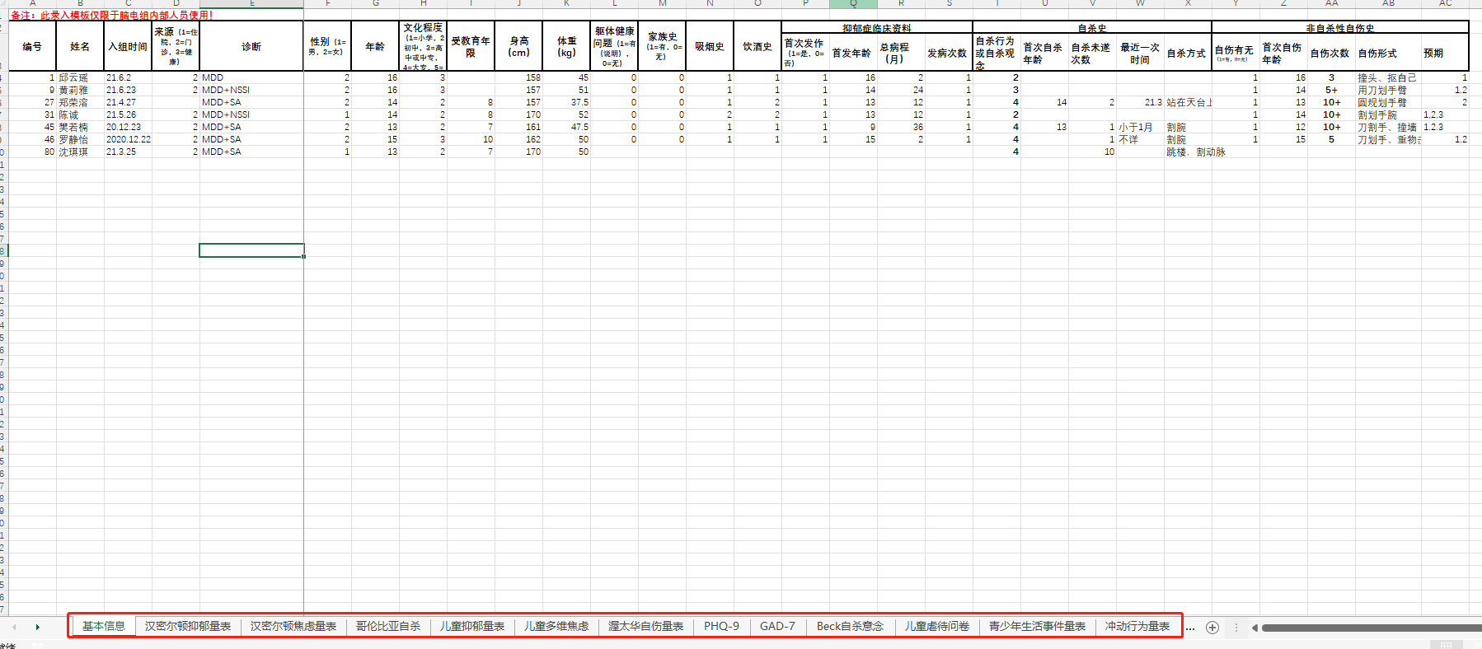
Task: Click the 小于1月 cell
Action: pyautogui.click(x=1140, y=127)
